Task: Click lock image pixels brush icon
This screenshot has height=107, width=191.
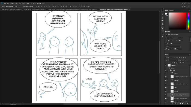Action: [171, 63]
